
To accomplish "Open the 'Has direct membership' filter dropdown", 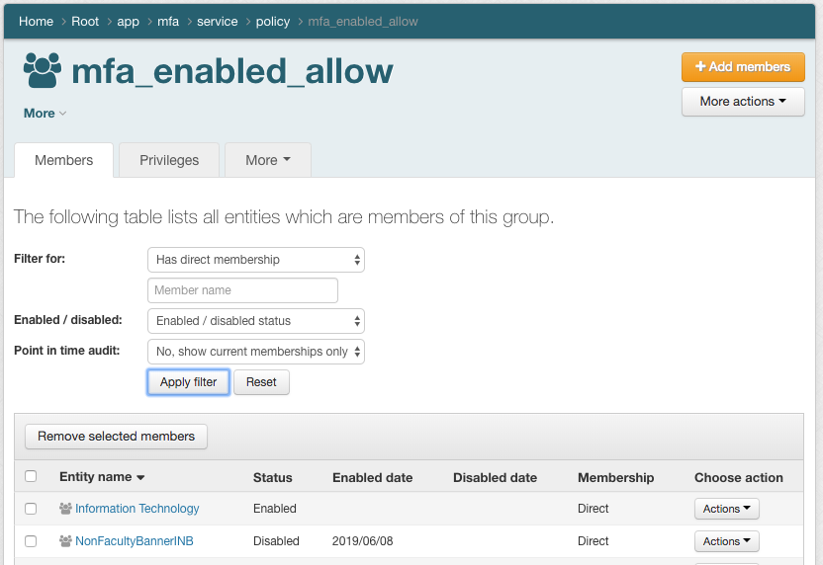I will [x=255, y=260].
